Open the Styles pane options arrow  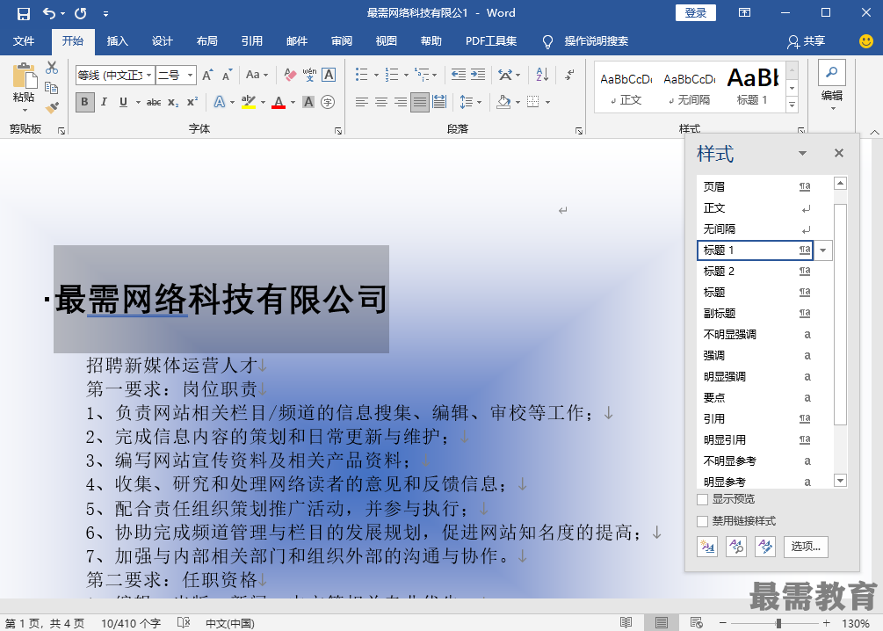pyautogui.click(x=802, y=153)
